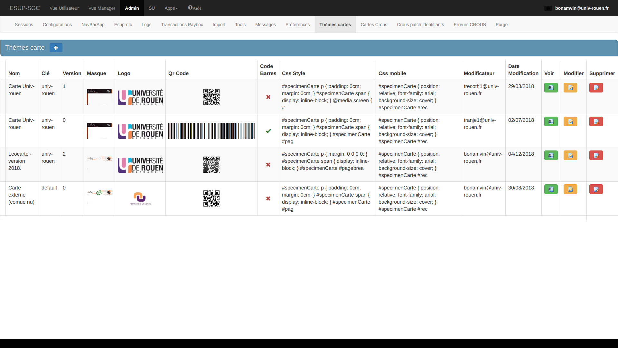Go to Transactions Paybox tab
Viewport: 618px width, 348px height.
pyautogui.click(x=182, y=24)
